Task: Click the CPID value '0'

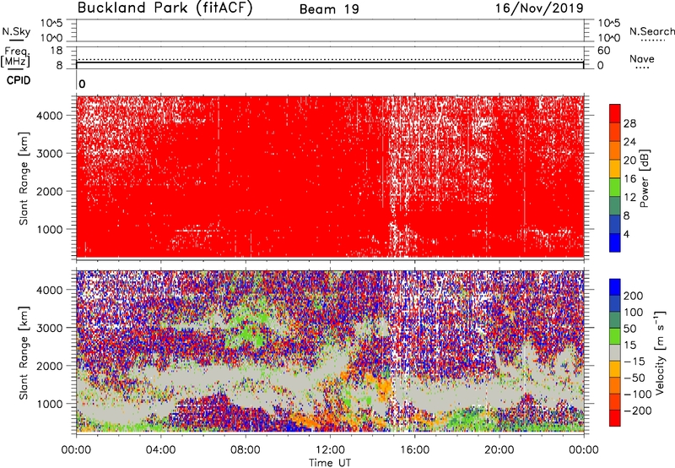Action: 82,84
